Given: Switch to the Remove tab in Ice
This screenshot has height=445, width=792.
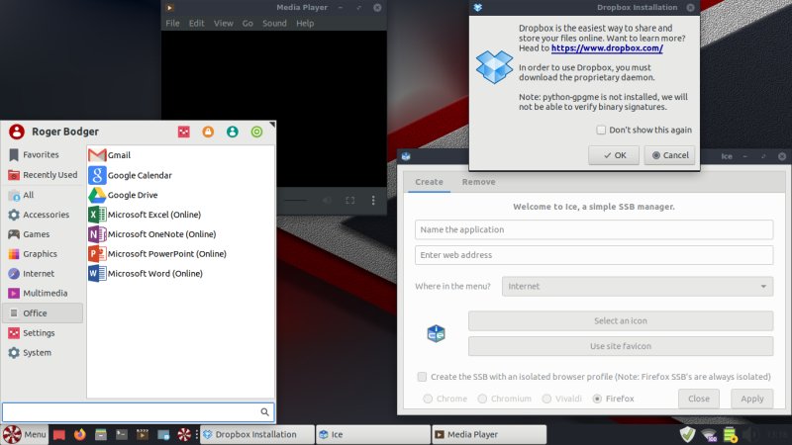Looking at the screenshot, I should pos(478,182).
